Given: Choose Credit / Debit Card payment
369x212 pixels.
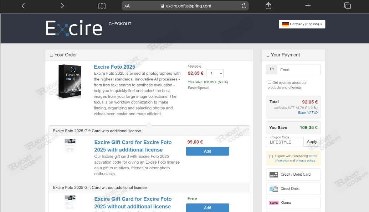Looking at the screenshot, I should (293, 174).
